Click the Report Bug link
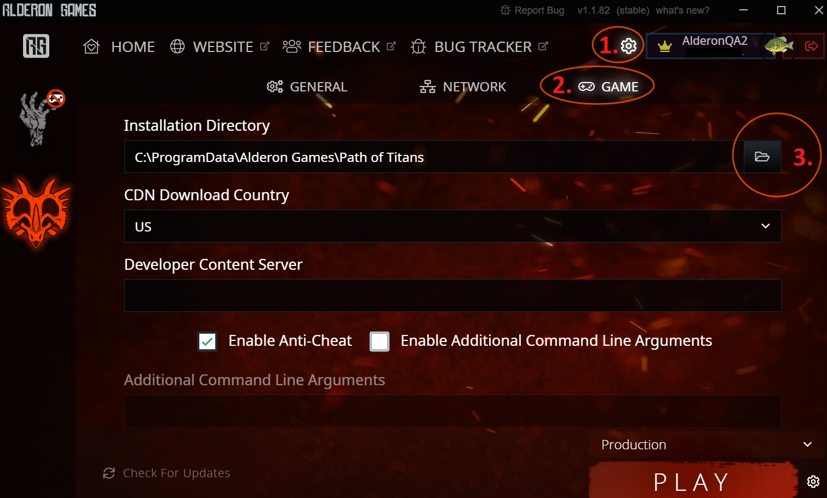 [x=532, y=10]
